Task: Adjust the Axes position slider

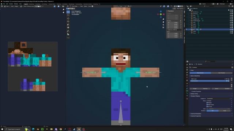Action: coord(219,109)
